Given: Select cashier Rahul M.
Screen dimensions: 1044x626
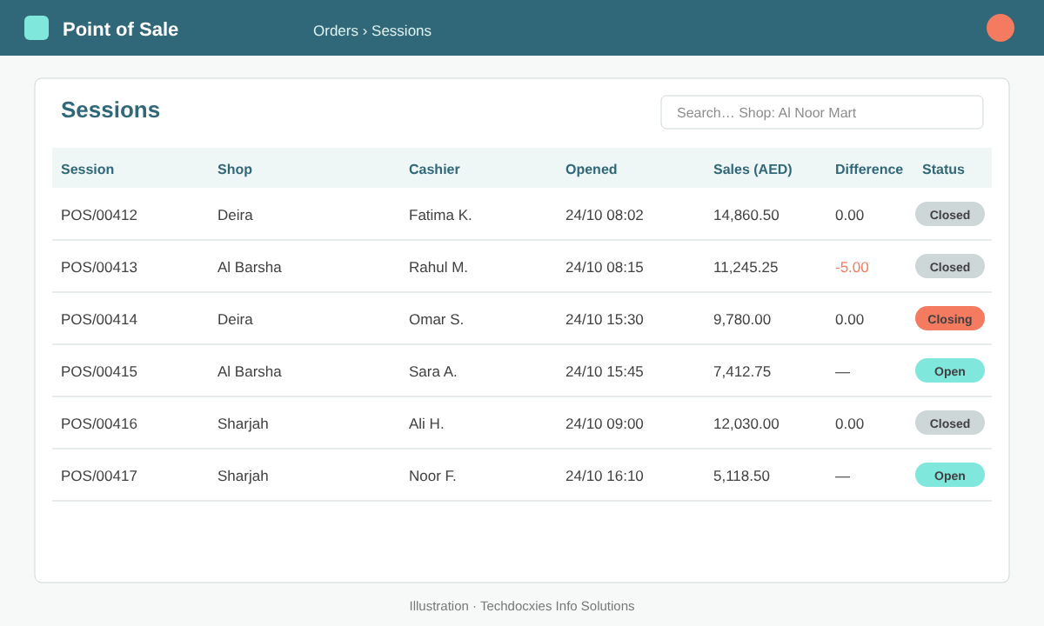Looking at the screenshot, I should click(x=438, y=267).
